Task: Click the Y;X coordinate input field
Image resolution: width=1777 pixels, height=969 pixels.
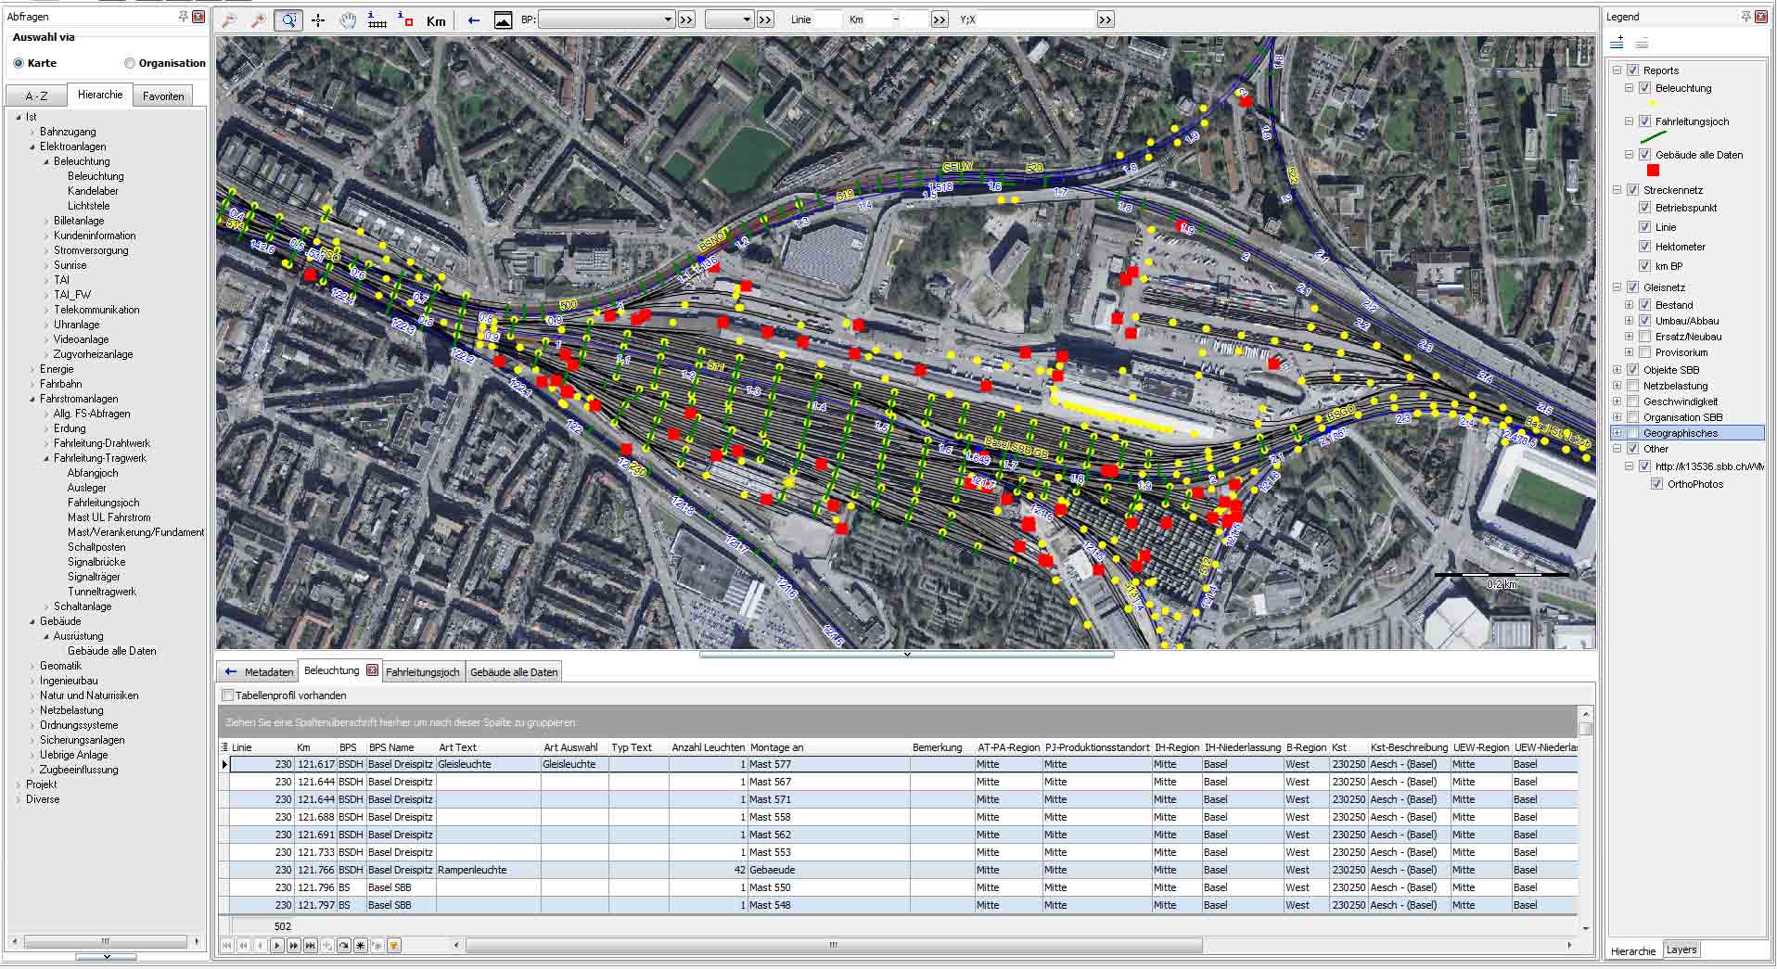Action: (1036, 19)
